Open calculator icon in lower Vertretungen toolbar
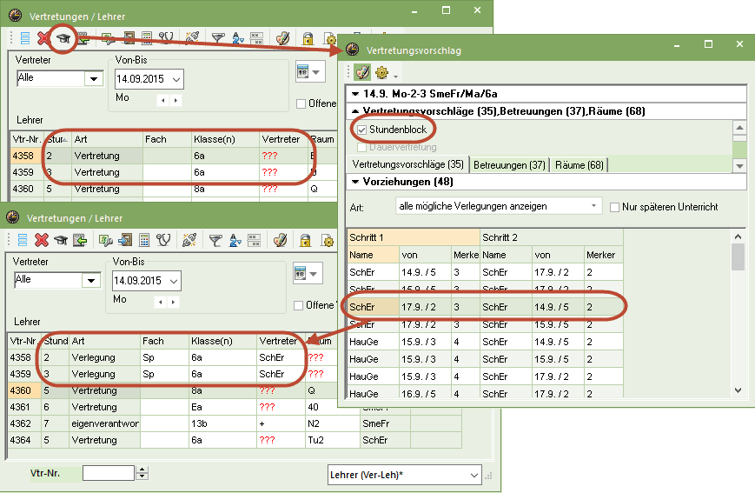The image size is (755, 493). tap(144, 239)
